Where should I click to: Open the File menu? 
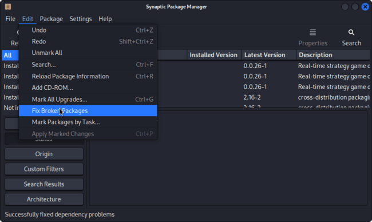(10, 19)
